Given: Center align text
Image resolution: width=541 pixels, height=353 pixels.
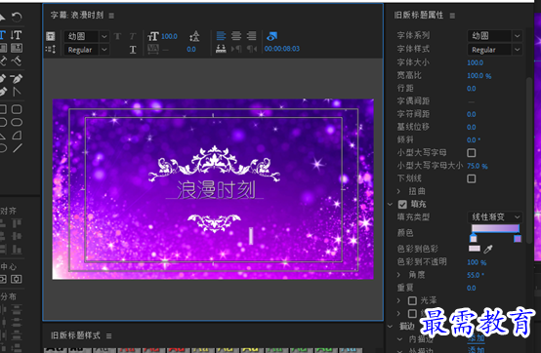Looking at the screenshot, I should (x=236, y=35).
